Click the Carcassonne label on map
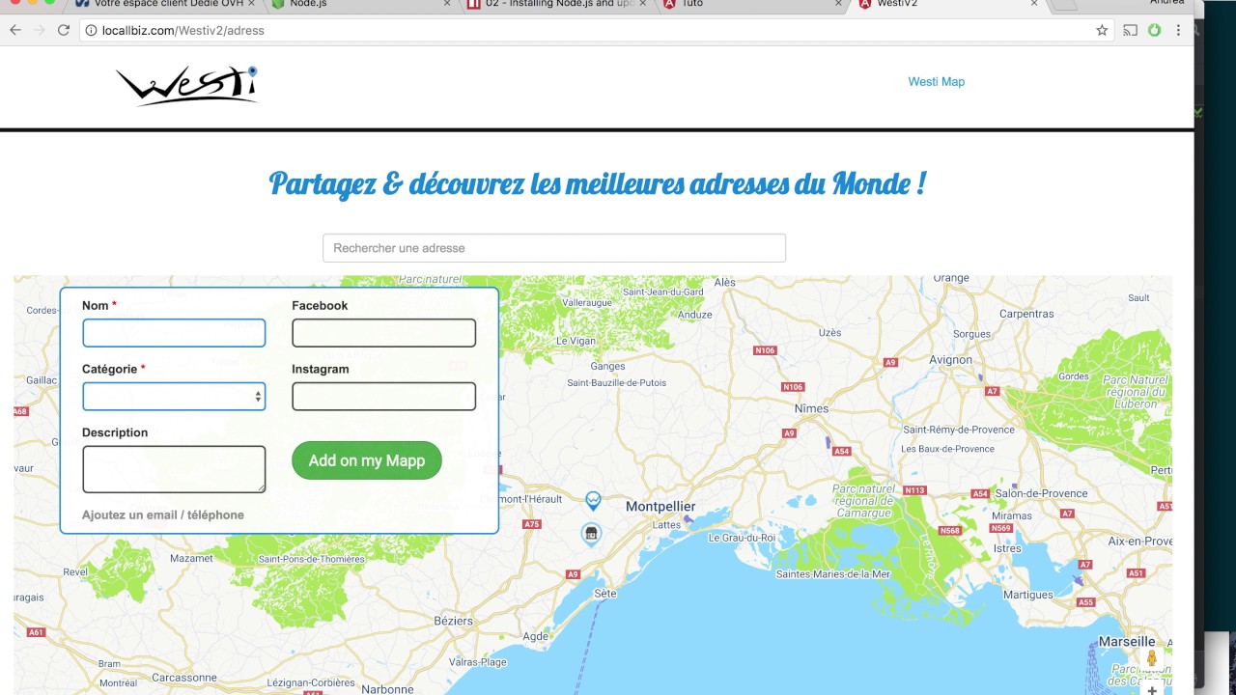 point(184,678)
